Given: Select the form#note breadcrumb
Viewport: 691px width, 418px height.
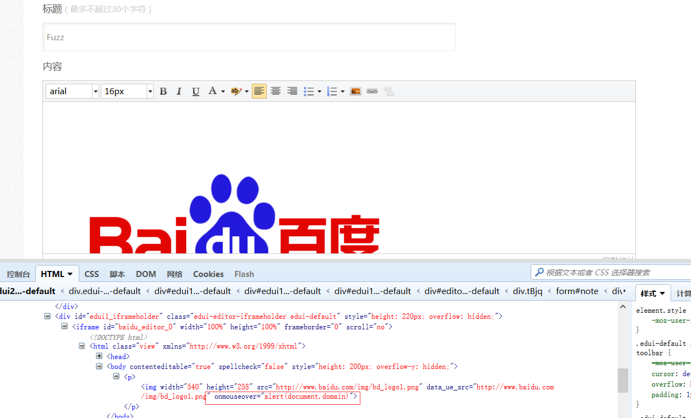Looking at the screenshot, I should pyautogui.click(x=577, y=291).
